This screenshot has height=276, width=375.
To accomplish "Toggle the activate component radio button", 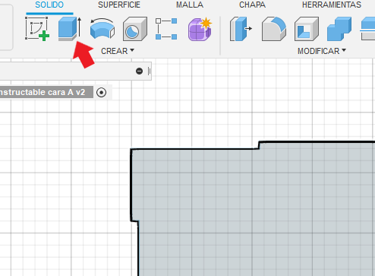I will point(102,93).
